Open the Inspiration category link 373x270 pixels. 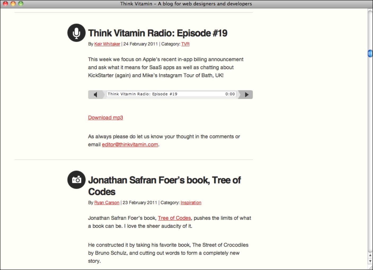coord(191,202)
